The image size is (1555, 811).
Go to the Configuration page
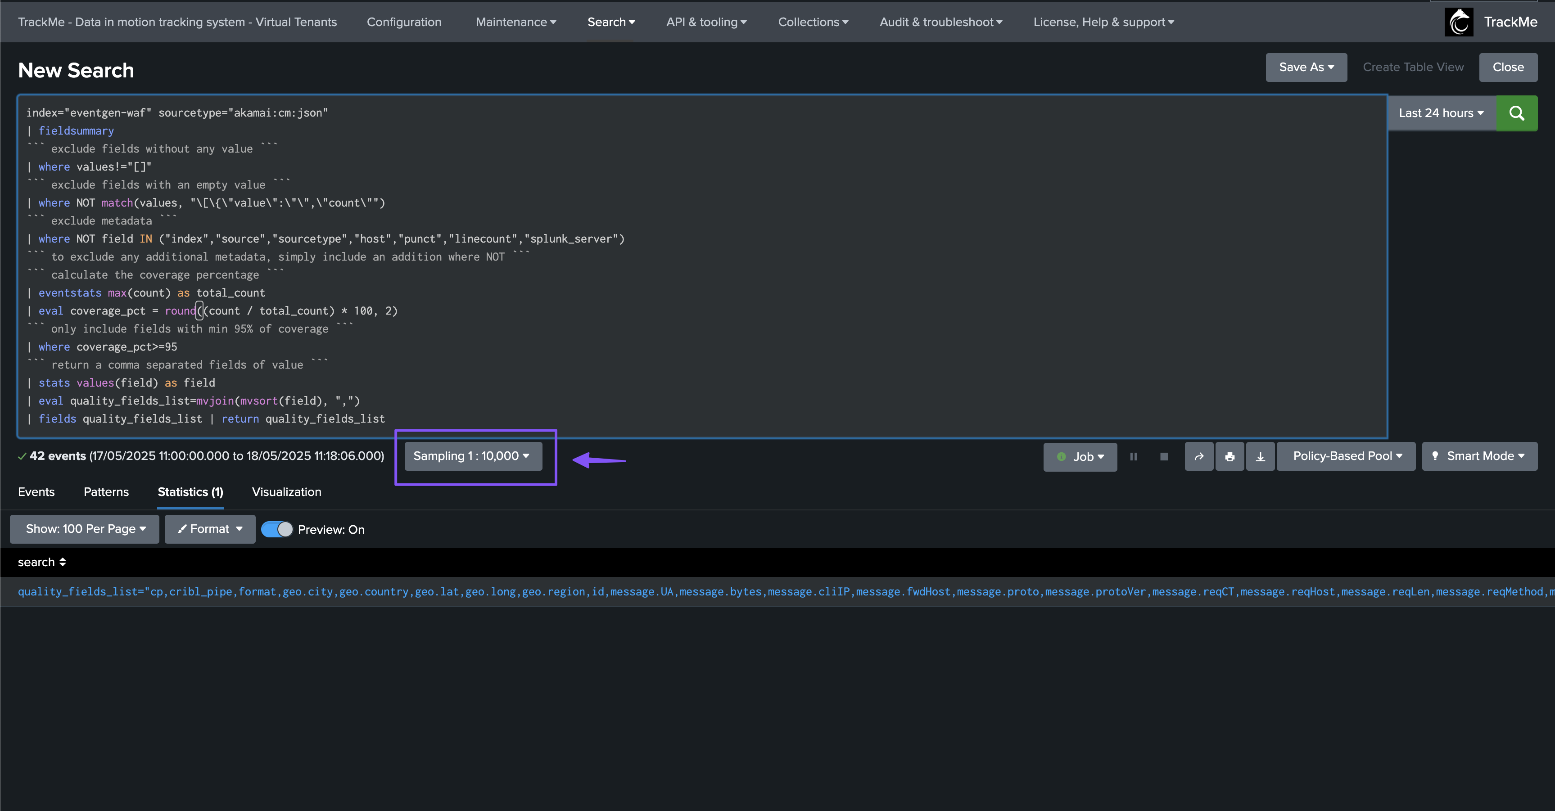(x=404, y=23)
